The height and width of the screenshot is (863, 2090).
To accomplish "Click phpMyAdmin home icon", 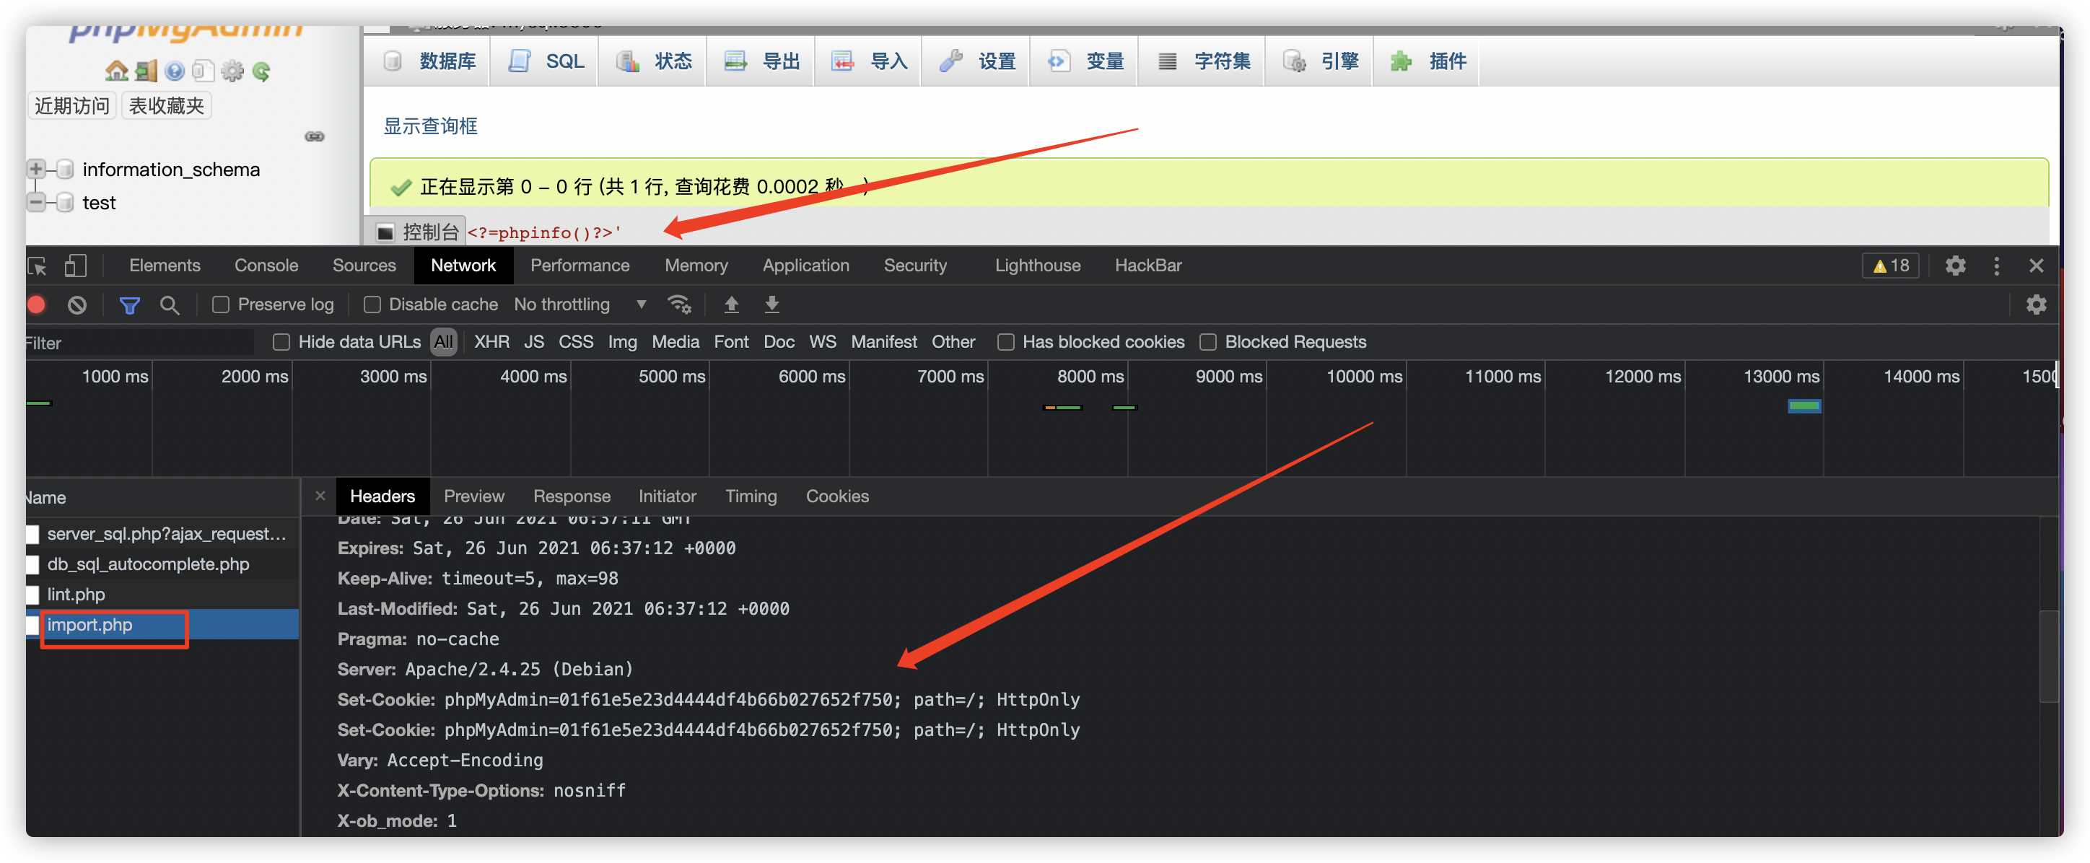I will [116, 71].
